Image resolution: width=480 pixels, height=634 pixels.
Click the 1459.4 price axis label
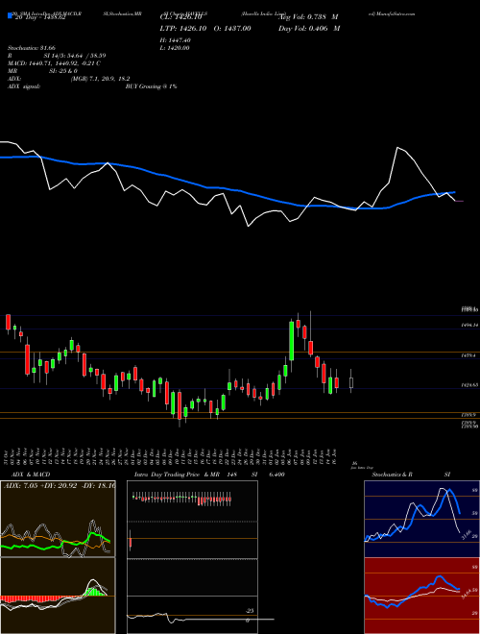click(x=468, y=355)
